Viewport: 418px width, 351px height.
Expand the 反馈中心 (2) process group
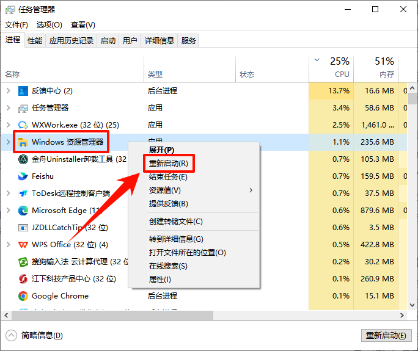pyautogui.click(x=9, y=91)
